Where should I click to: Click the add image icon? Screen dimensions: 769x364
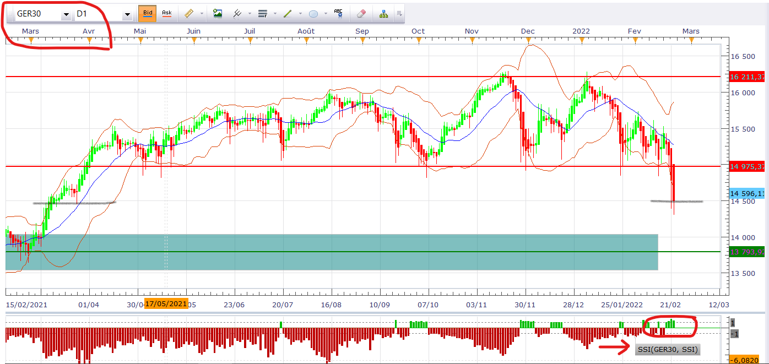(218, 14)
